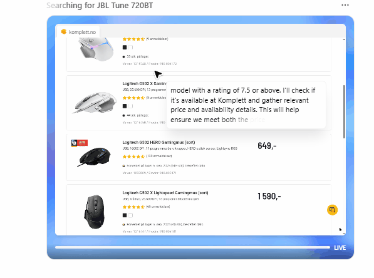Screen dimensions: 374x278
Task: Open the three-dot options menu
Action: tap(345, 5)
